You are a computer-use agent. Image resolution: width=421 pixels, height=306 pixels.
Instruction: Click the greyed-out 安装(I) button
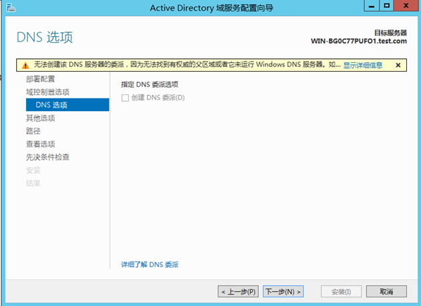(341, 291)
